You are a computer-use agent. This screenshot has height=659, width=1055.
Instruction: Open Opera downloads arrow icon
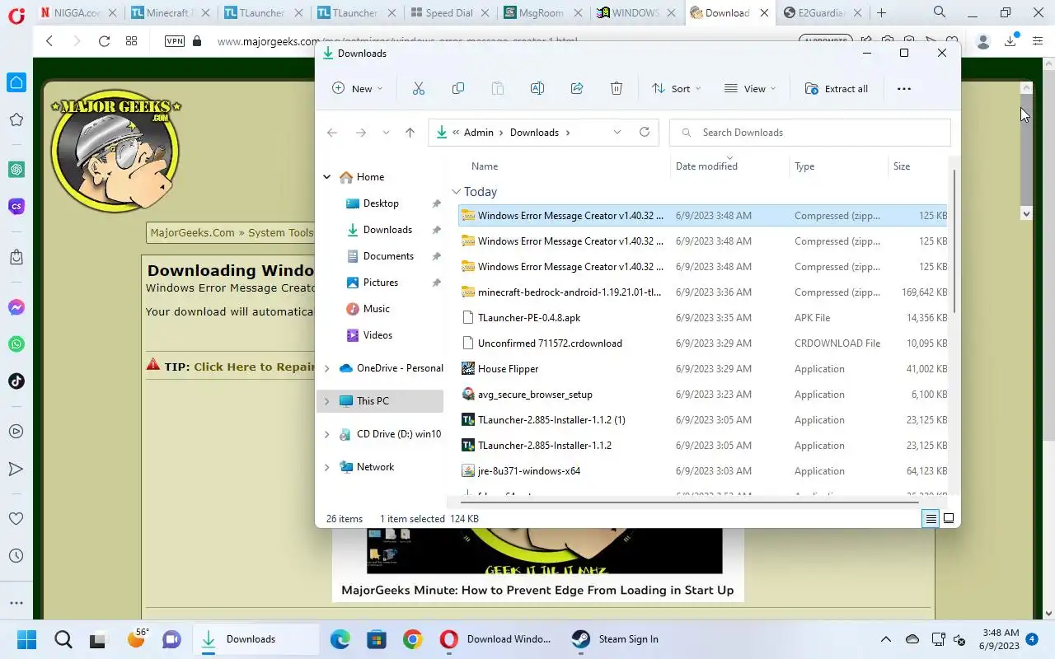(x=1010, y=41)
